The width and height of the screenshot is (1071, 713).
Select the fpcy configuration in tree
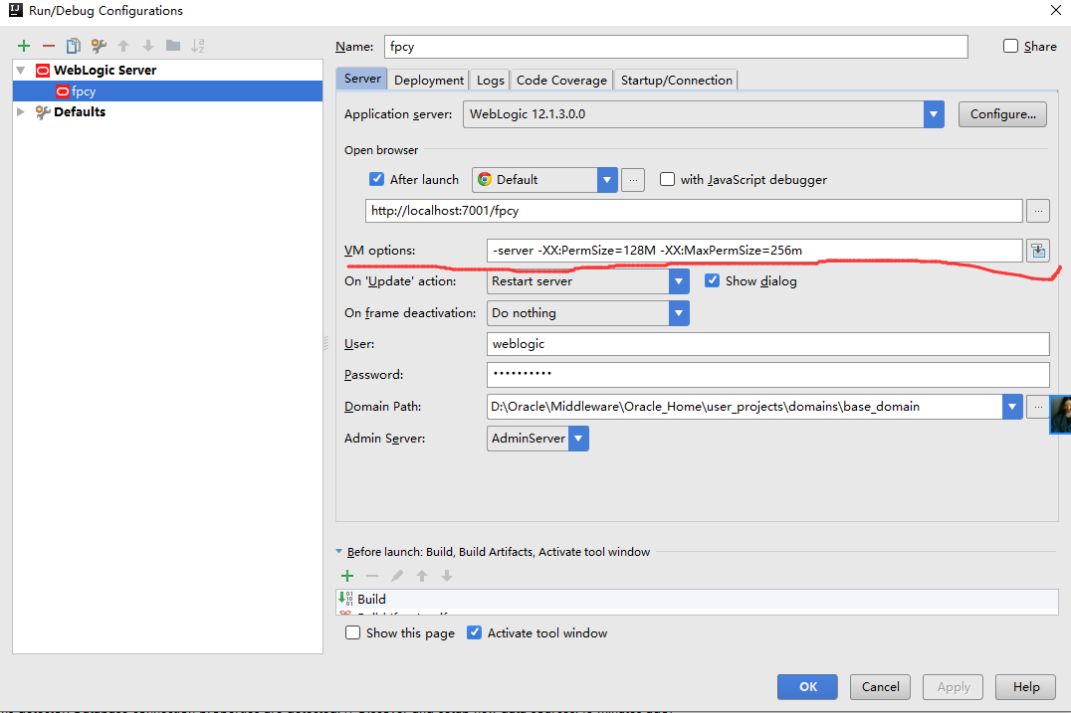click(x=167, y=91)
